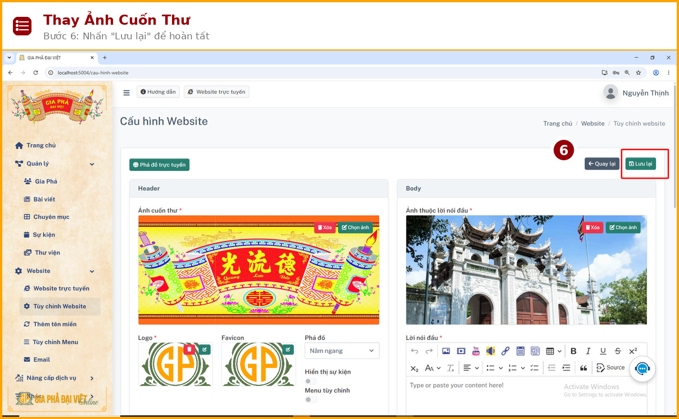Click the remove formatting icon in the editor
Viewport: 679px width, 419px height.
pos(451,368)
